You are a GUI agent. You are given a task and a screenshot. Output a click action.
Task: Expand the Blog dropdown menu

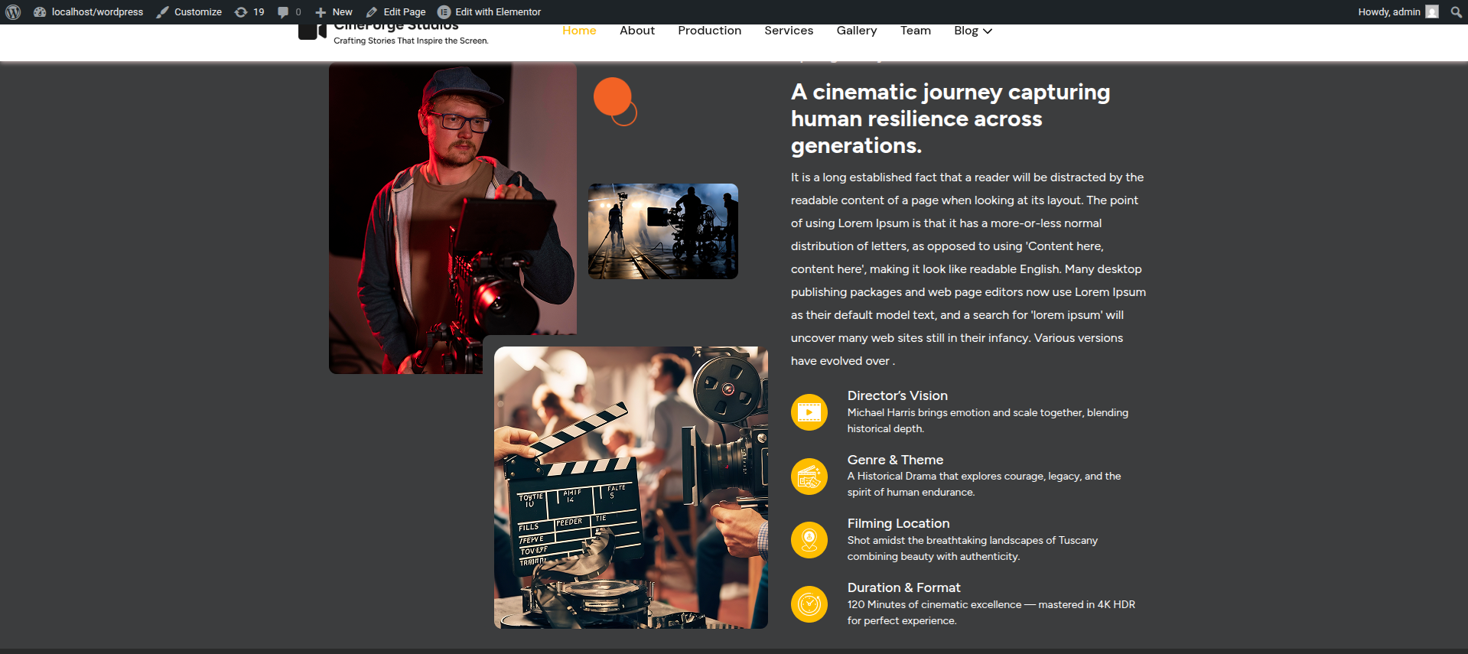[x=972, y=31]
